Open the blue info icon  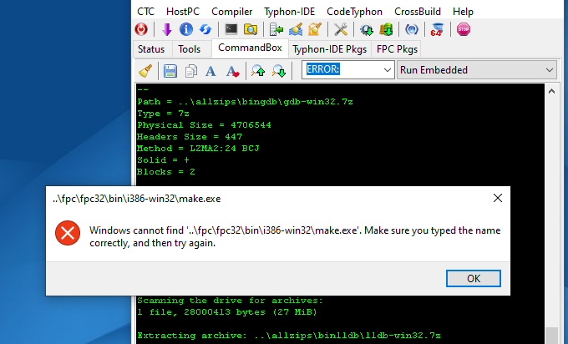click(186, 30)
